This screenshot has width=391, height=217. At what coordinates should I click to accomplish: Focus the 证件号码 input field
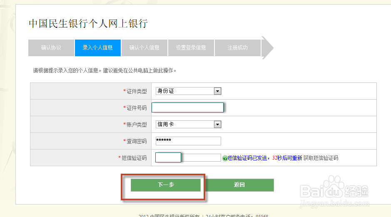point(187,107)
